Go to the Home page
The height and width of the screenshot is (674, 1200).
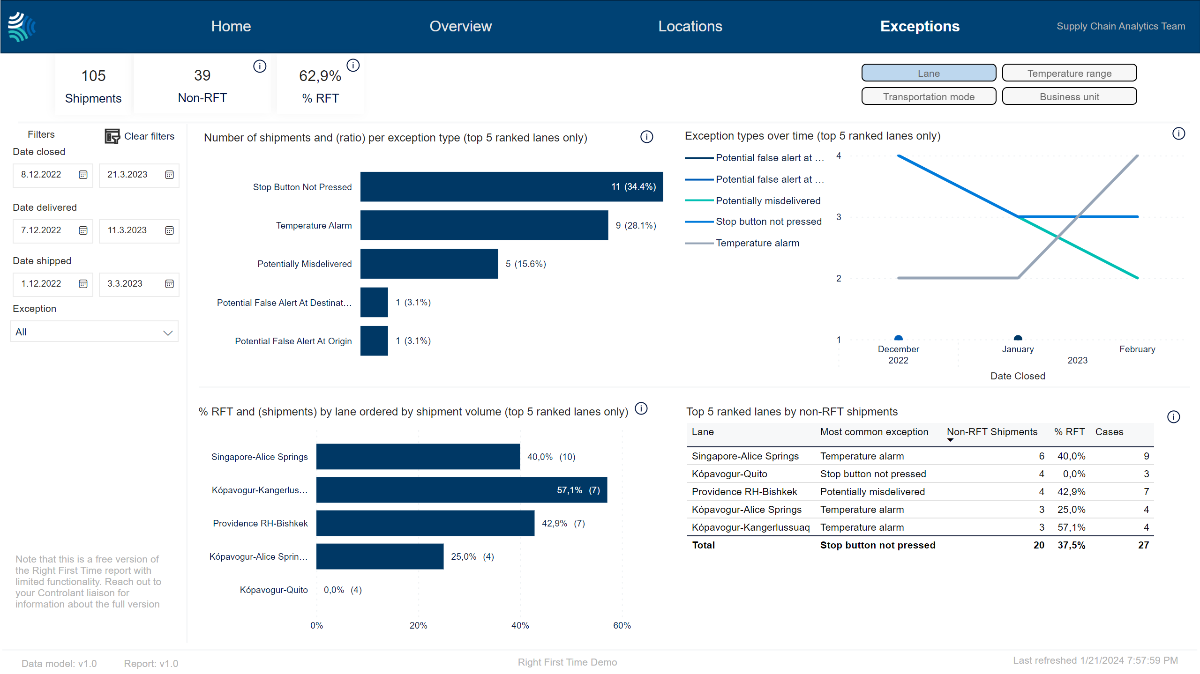231,26
